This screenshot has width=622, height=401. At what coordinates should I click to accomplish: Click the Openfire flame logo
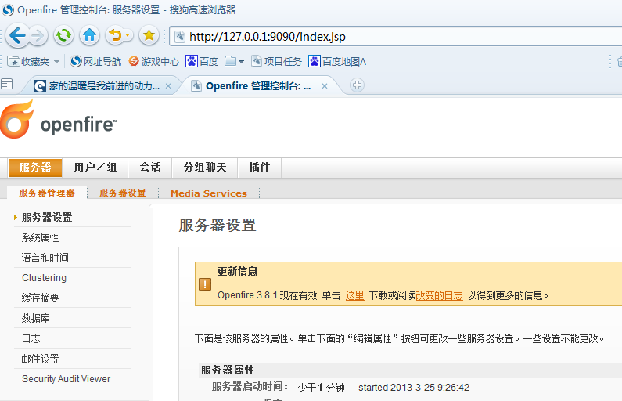[x=16, y=119]
